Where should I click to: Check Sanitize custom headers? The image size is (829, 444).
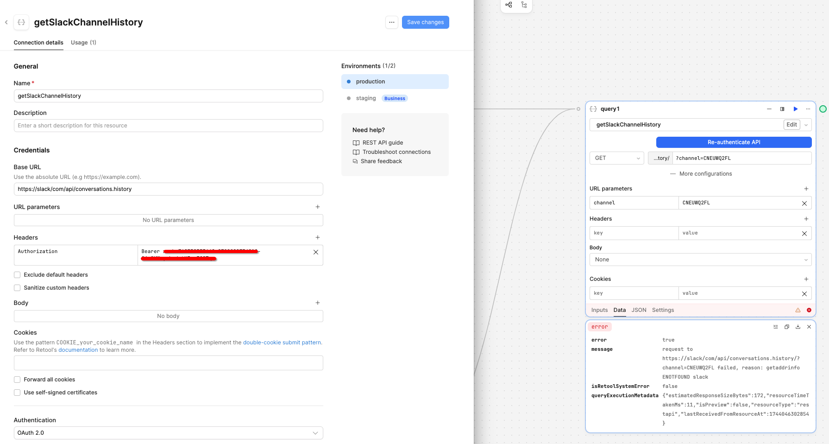coord(17,288)
